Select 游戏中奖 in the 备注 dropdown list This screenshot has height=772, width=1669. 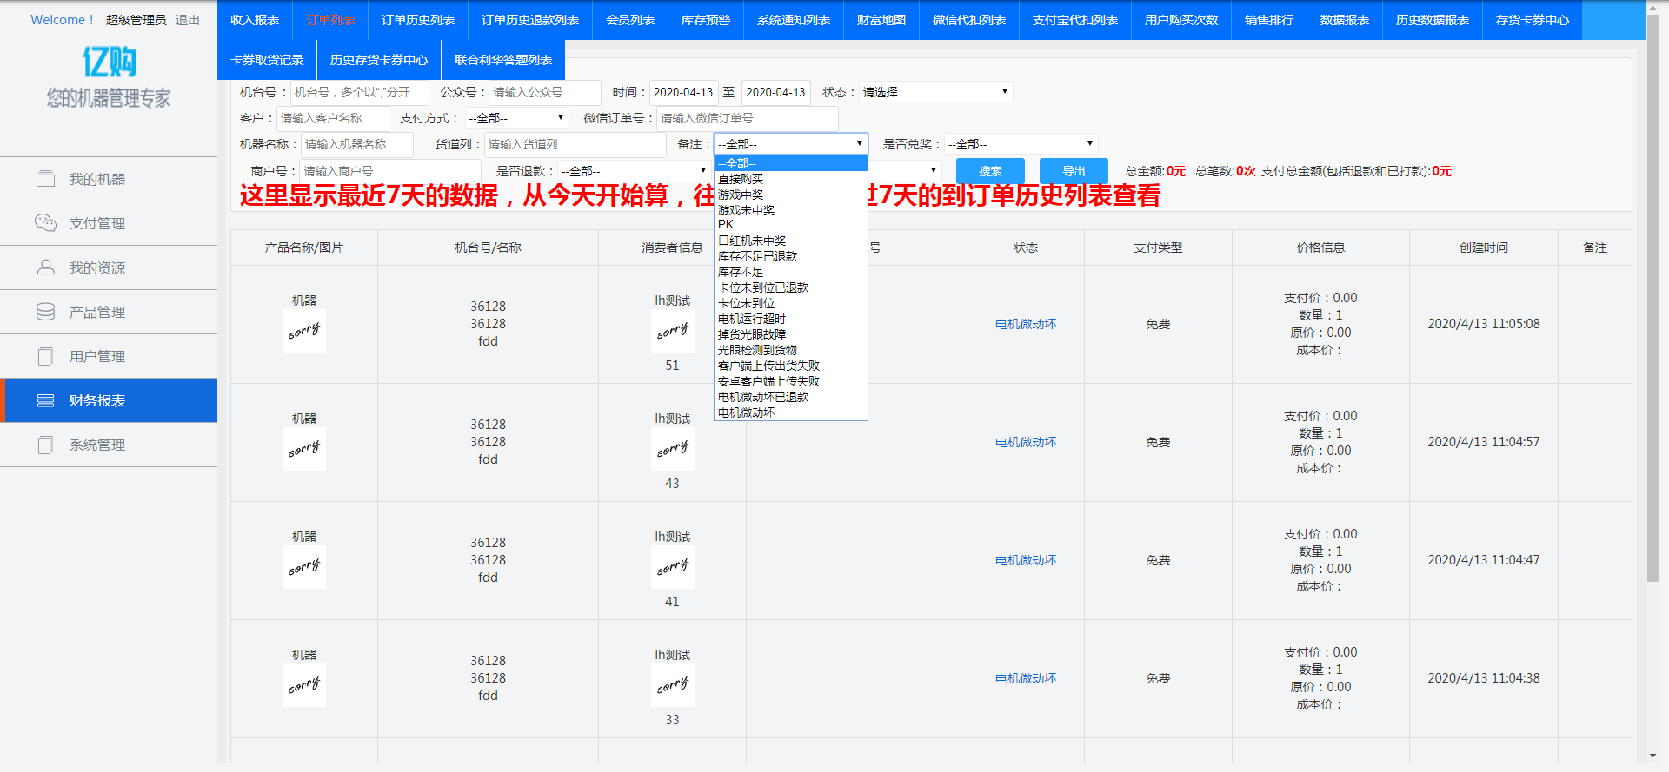741,195
